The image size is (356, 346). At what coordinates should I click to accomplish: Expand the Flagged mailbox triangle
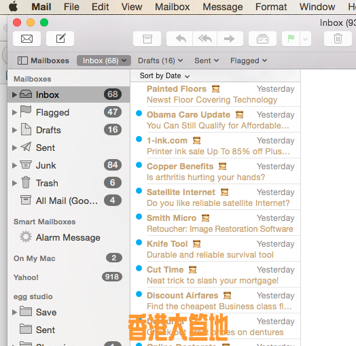14,112
